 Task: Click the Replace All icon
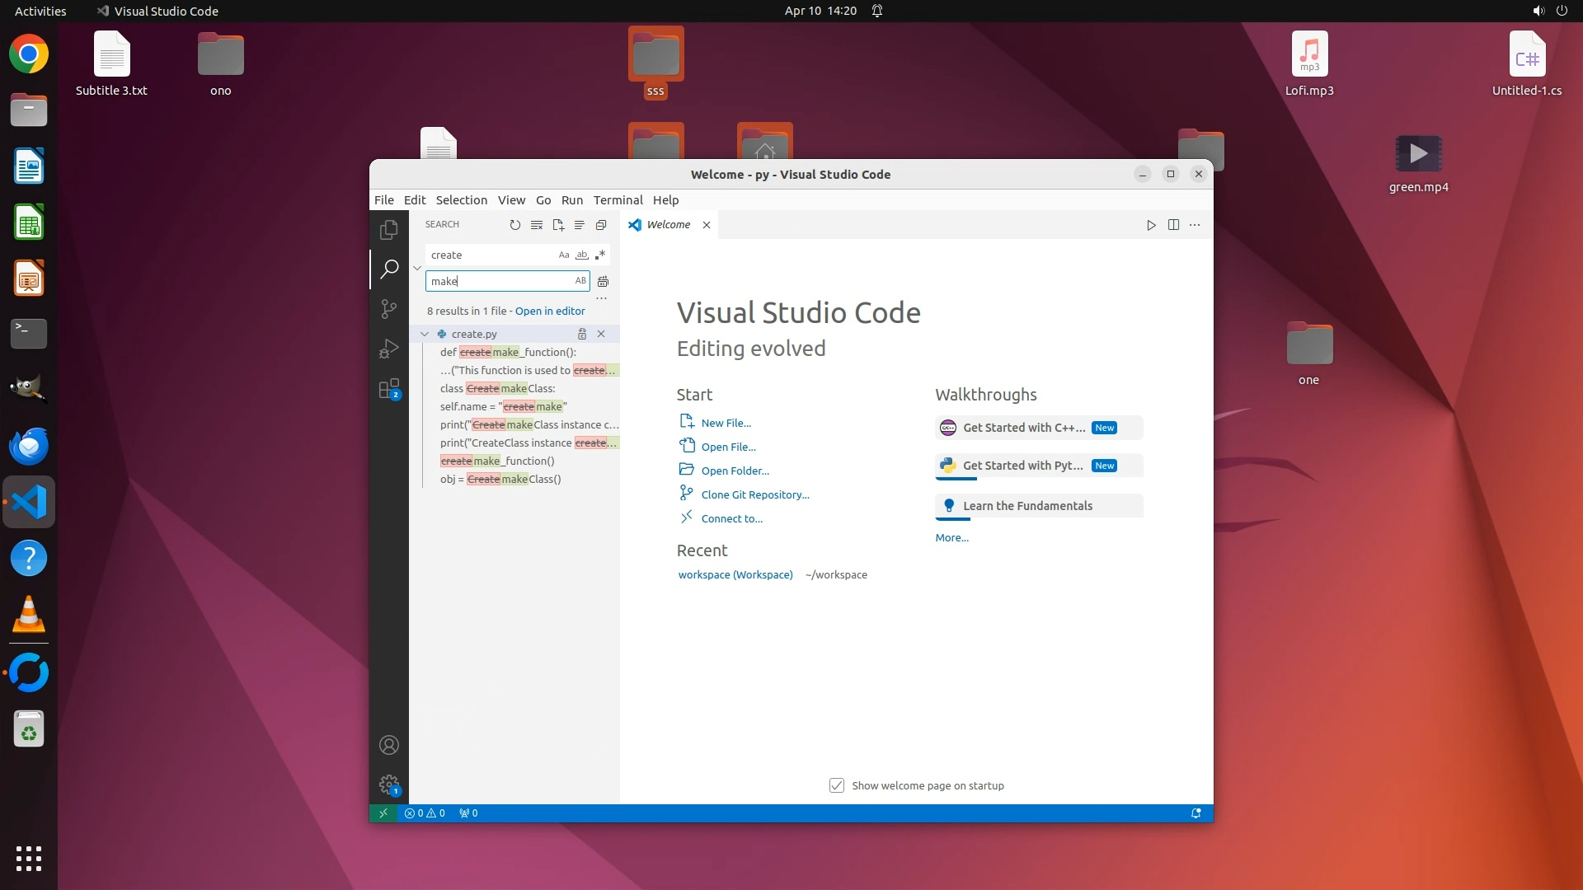click(x=603, y=281)
